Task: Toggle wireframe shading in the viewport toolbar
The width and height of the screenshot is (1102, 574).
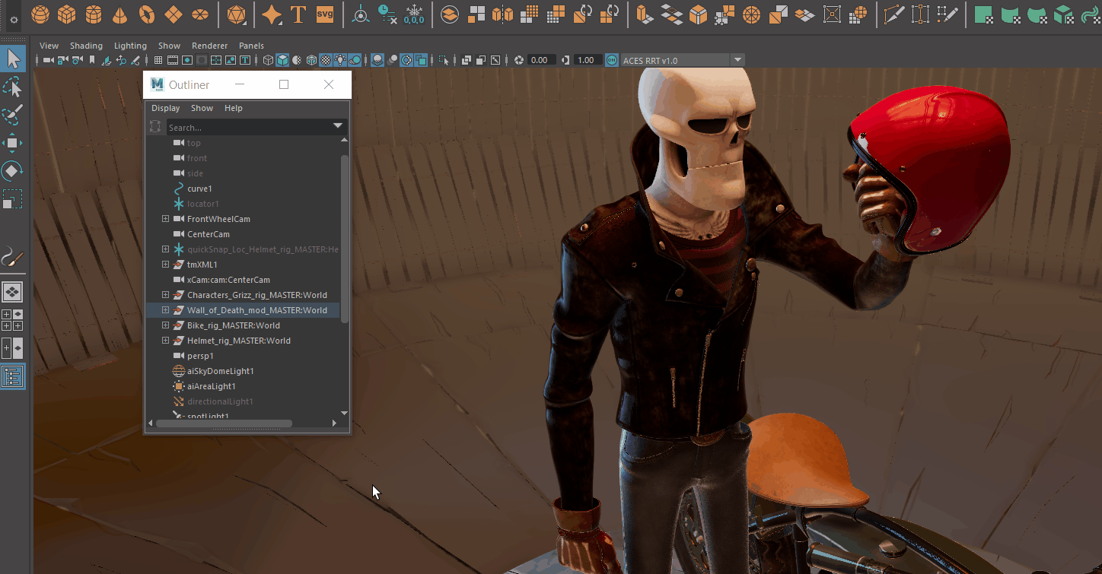Action: click(x=268, y=59)
